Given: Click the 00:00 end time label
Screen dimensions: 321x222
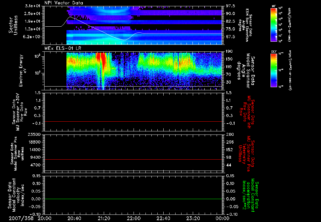Looking at the screenshot, I should coord(222,218).
